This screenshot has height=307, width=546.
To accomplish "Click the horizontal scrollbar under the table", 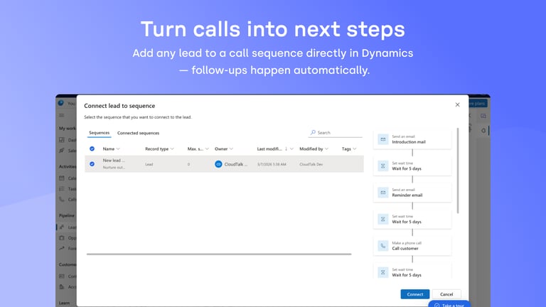I will (219, 254).
